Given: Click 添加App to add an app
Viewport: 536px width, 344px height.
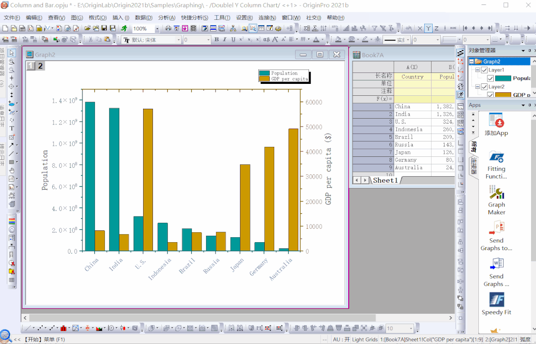Looking at the screenshot, I should [x=496, y=124].
